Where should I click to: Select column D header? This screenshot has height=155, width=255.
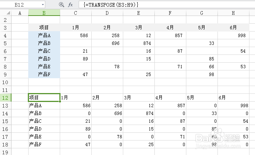[107, 13]
